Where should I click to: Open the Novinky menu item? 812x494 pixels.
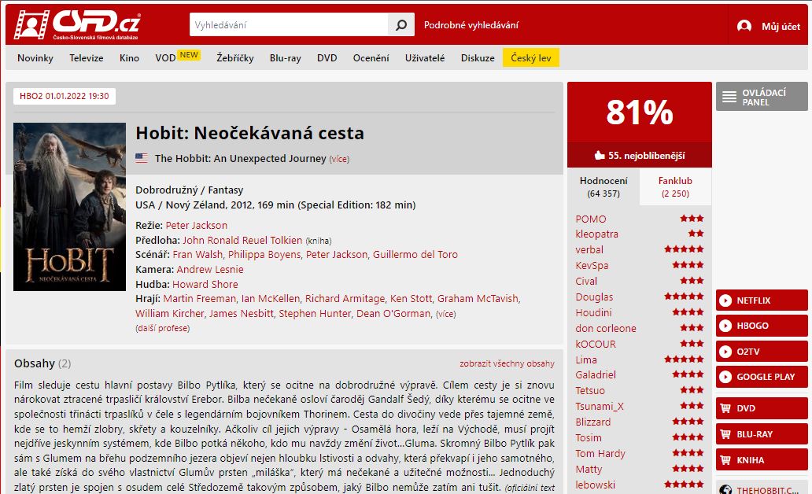[35, 58]
